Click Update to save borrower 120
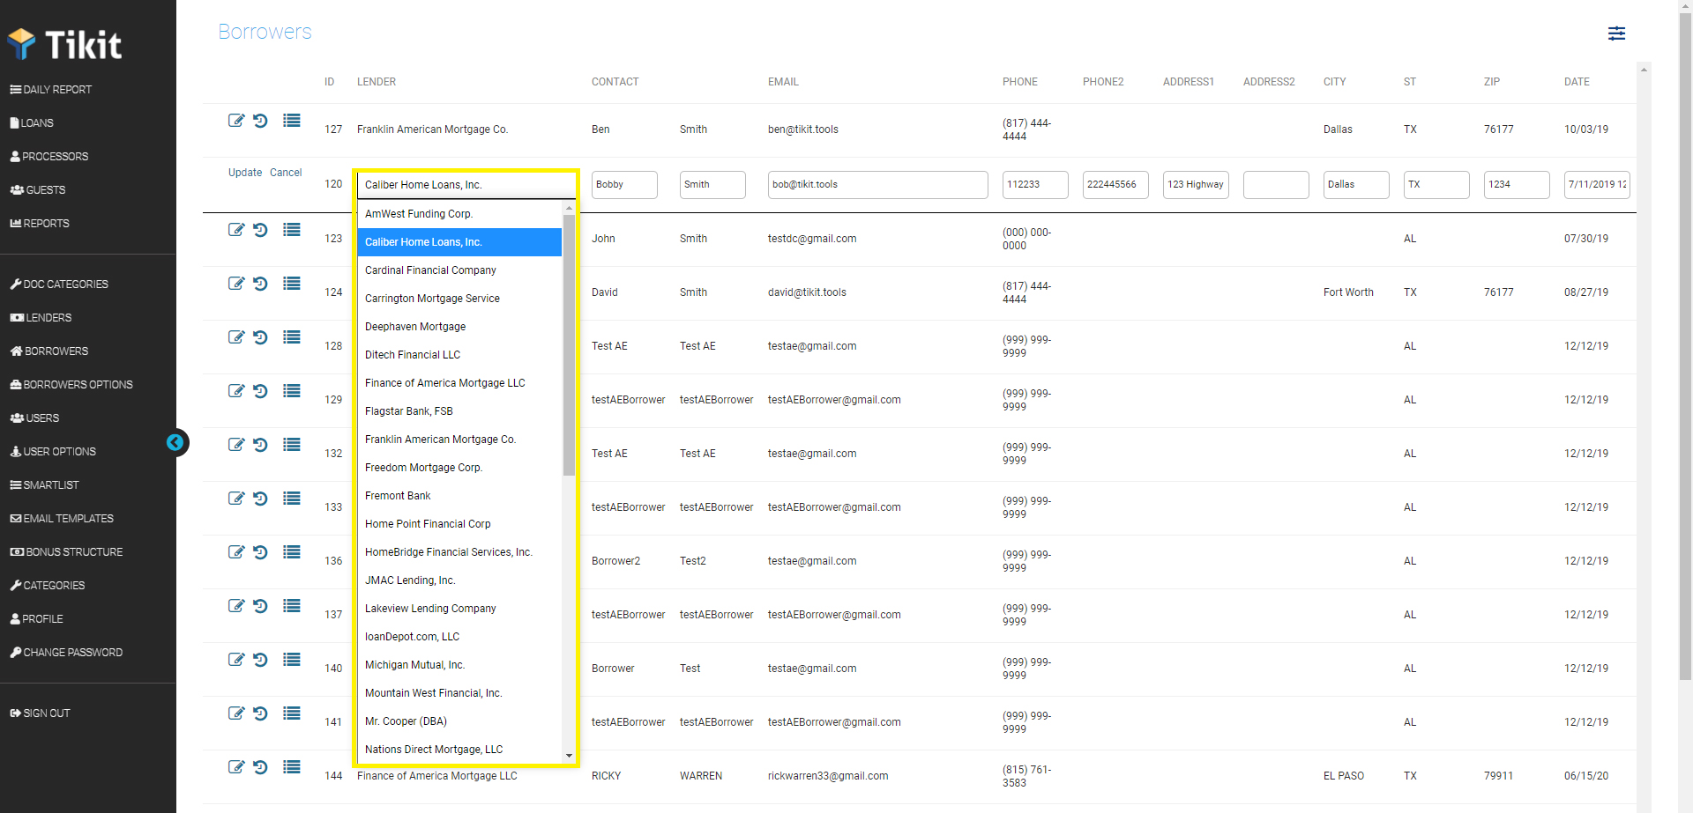 pyautogui.click(x=244, y=173)
